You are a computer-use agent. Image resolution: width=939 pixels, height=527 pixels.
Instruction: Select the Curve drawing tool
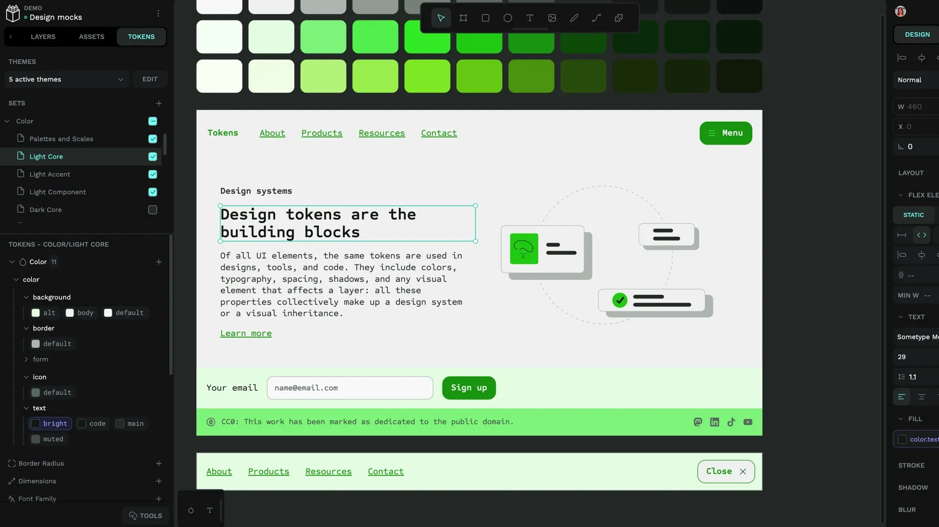point(596,18)
